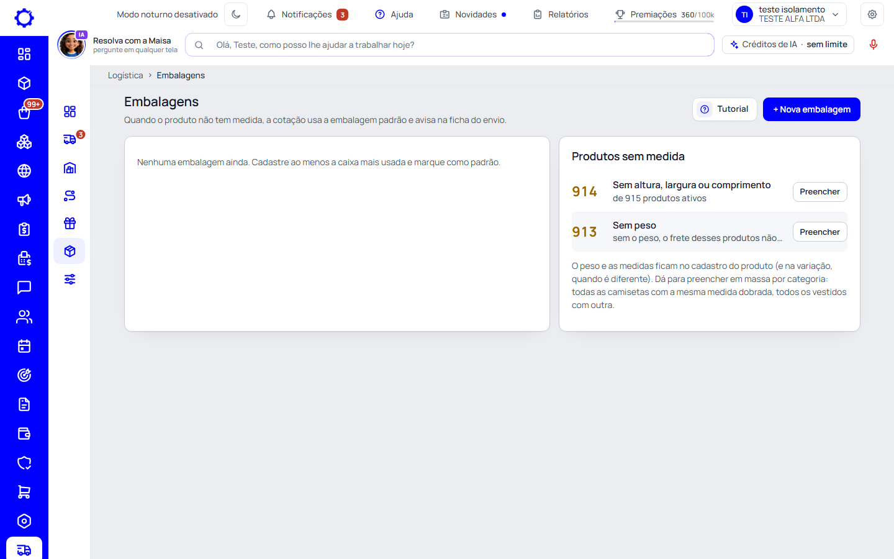
Task: Open Relatórios in the top bar
Action: tap(561, 14)
